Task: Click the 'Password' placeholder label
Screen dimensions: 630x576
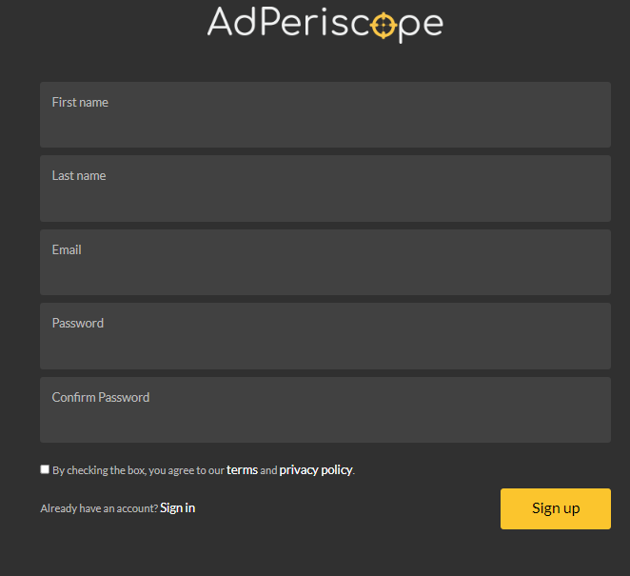Action: pos(78,323)
